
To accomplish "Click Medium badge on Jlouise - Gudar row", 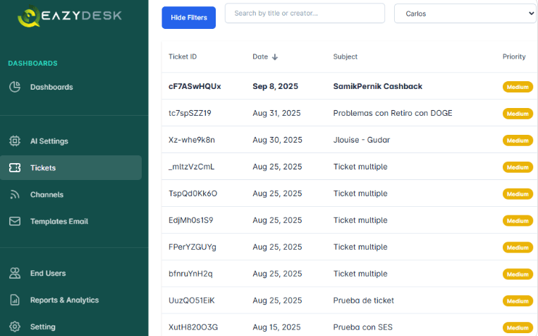I will click(518, 140).
